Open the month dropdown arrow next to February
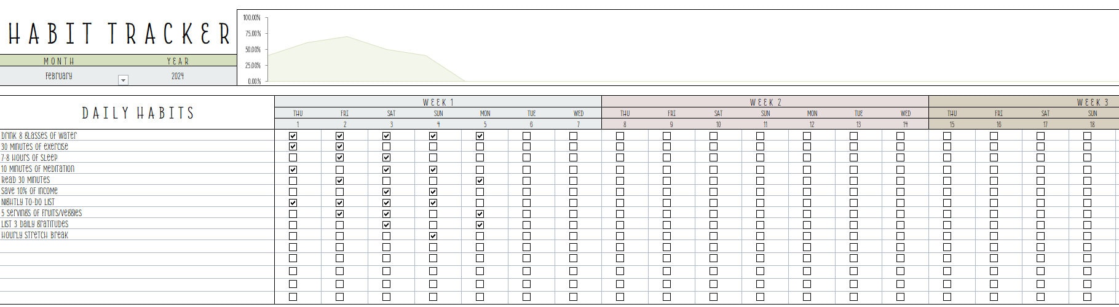This screenshot has width=1119, height=307. tap(123, 80)
